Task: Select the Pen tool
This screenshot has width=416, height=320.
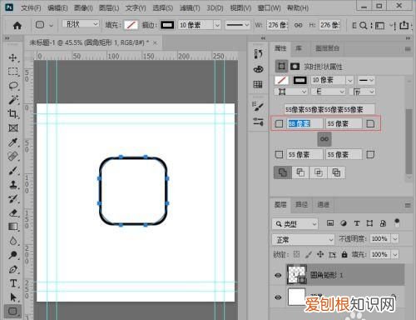Action: click(12, 269)
